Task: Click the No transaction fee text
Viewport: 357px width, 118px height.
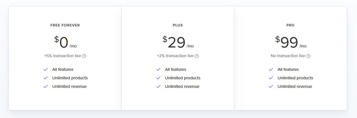Action: (288, 56)
